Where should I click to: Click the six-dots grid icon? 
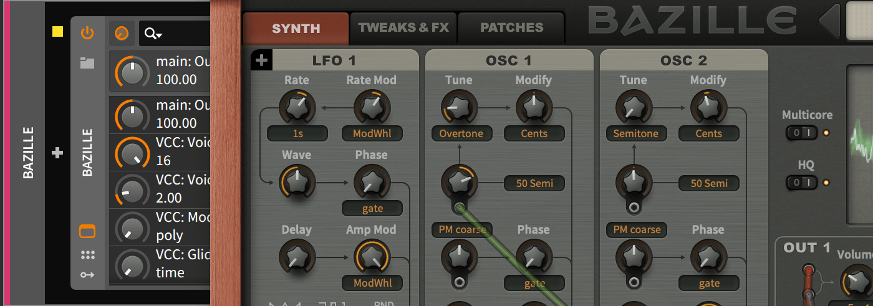pyautogui.click(x=87, y=255)
